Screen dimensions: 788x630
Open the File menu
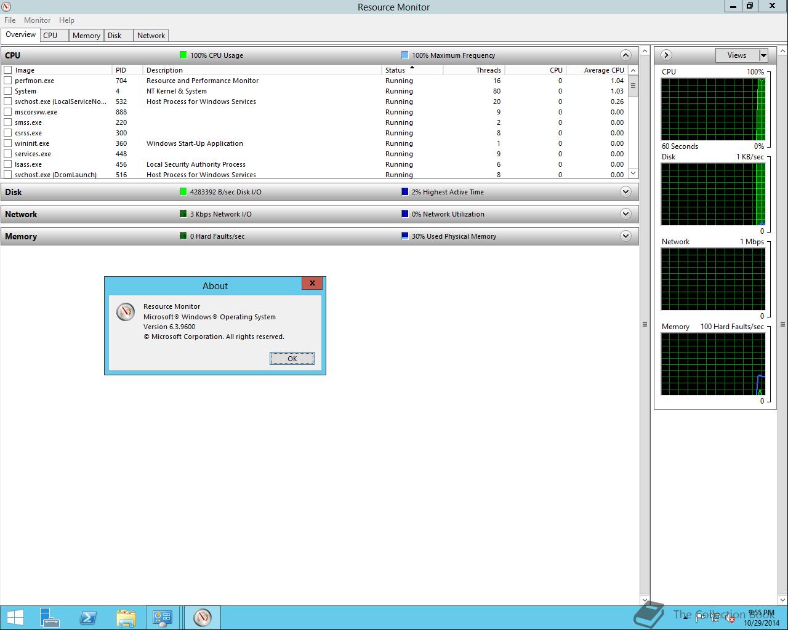click(10, 20)
